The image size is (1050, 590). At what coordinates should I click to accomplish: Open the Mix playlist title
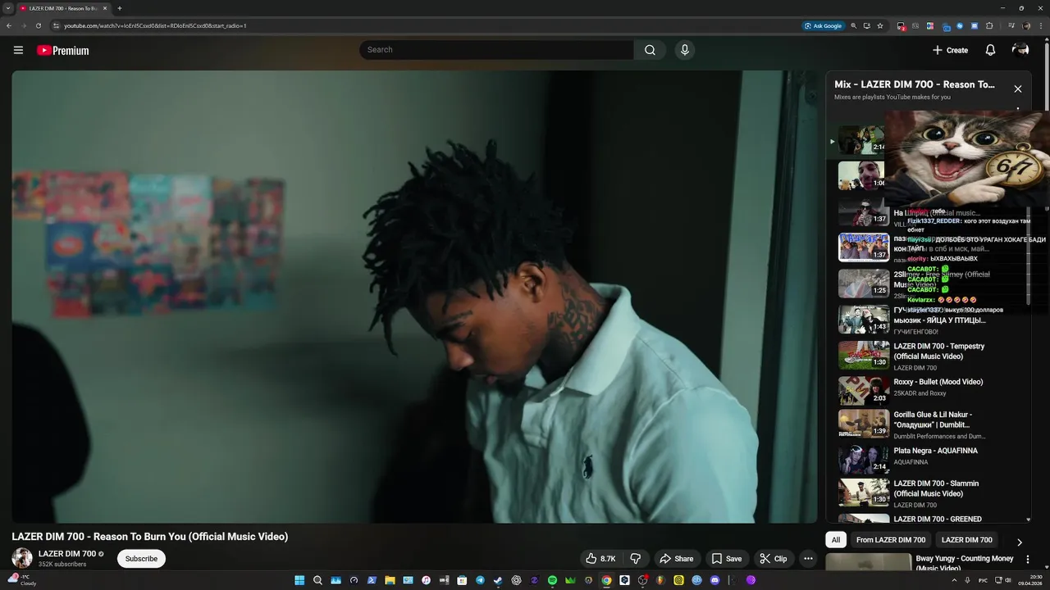click(x=915, y=84)
